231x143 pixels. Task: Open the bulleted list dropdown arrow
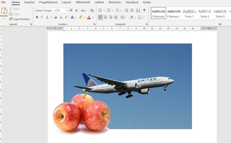[104, 11]
